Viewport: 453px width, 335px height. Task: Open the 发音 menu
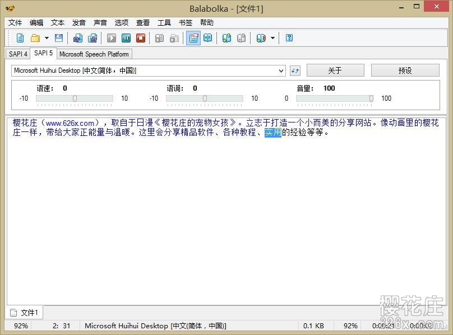pos(79,22)
